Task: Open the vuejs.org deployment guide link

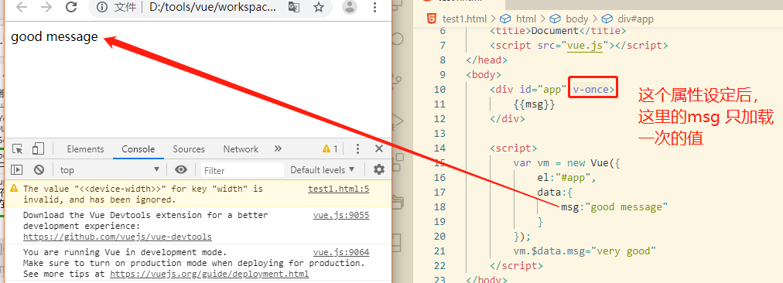Action: tap(209, 274)
